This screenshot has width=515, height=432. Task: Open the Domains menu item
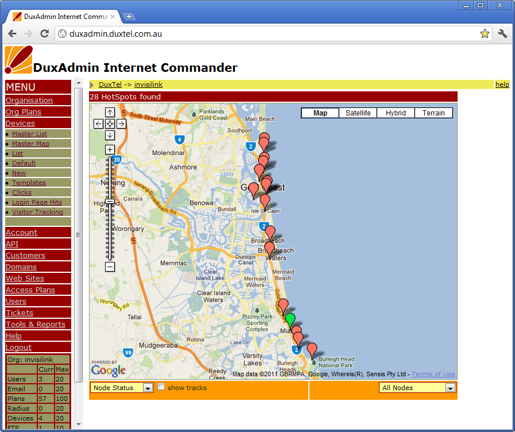[21, 267]
